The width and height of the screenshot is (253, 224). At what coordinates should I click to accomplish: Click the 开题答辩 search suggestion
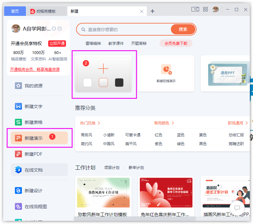pyautogui.click(x=139, y=43)
